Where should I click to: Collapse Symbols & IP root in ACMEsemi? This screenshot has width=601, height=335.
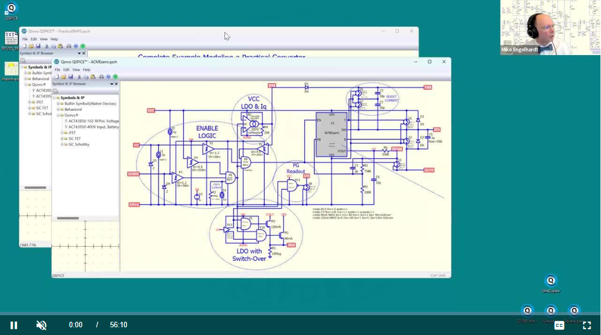point(55,98)
